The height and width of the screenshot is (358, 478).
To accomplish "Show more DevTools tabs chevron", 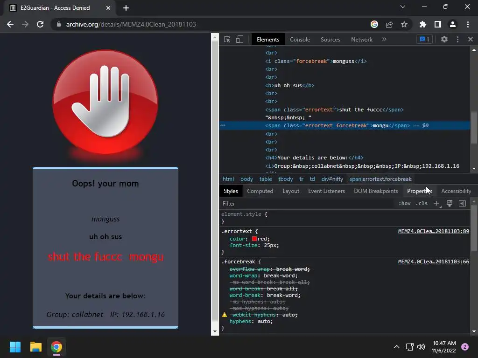I will [384, 39].
